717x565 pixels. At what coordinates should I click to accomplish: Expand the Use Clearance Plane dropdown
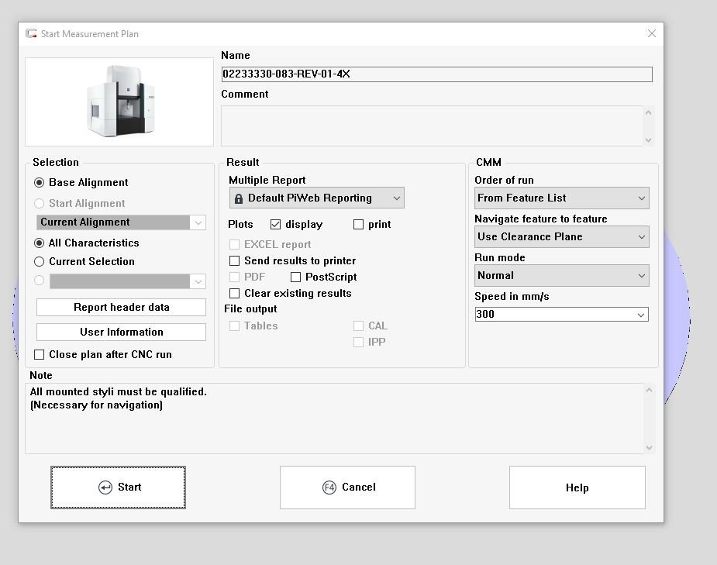click(x=561, y=237)
